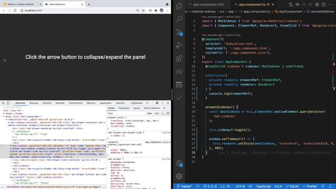Click UTF-8 encoding in the status bar
336x189 pixels.
pos(240,186)
